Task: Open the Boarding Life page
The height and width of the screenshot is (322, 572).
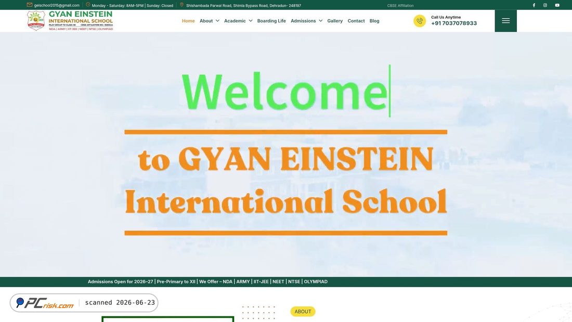Action: (271, 21)
